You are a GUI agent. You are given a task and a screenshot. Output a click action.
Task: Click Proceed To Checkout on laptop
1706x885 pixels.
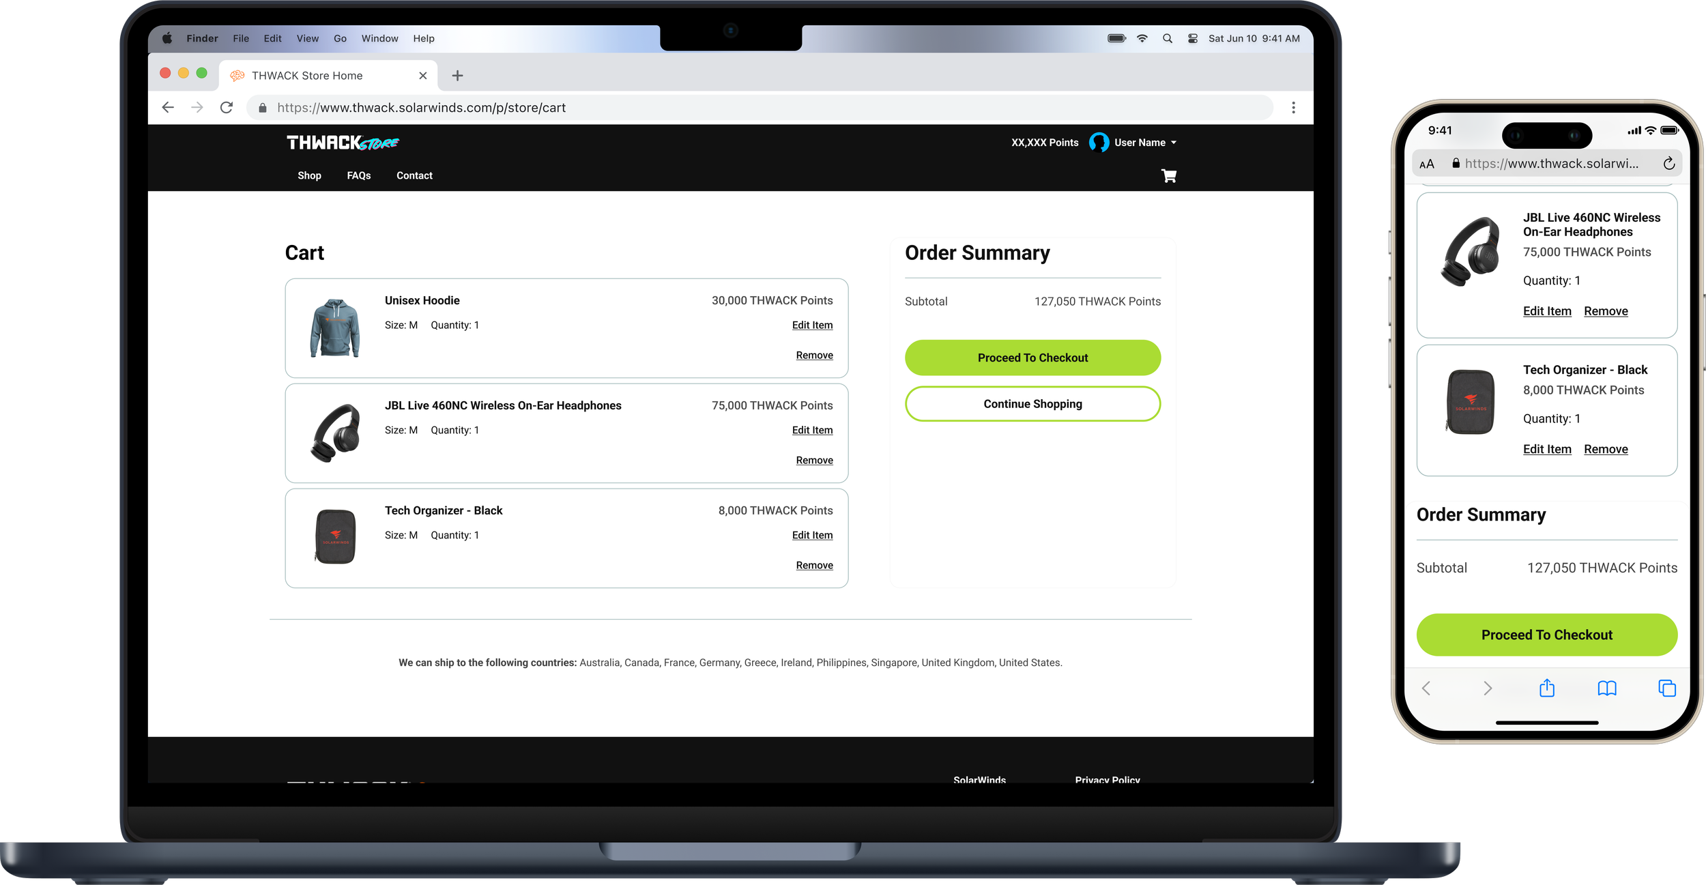(x=1032, y=358)
